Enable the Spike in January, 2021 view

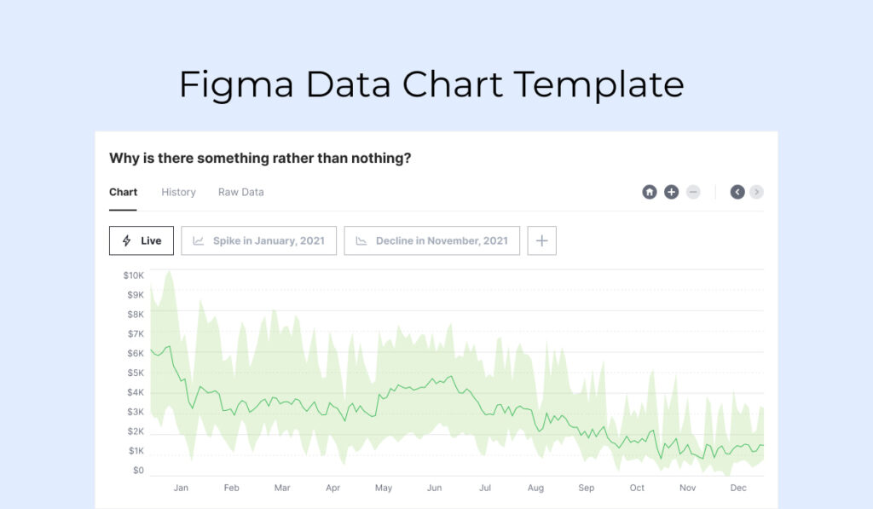tap(258, 240)
